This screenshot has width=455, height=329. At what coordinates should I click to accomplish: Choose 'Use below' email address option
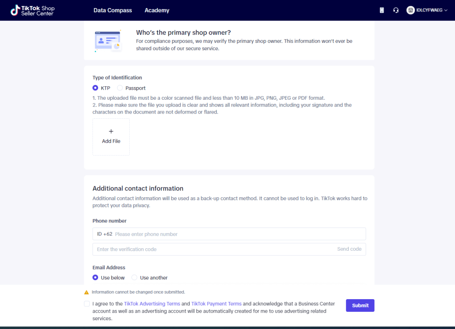[x=96, y=278]
